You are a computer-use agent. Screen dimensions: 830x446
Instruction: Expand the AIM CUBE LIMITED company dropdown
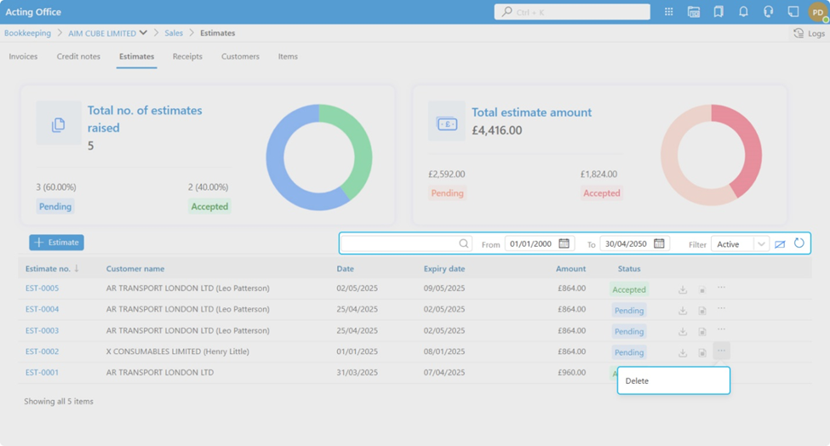[143, 33]
